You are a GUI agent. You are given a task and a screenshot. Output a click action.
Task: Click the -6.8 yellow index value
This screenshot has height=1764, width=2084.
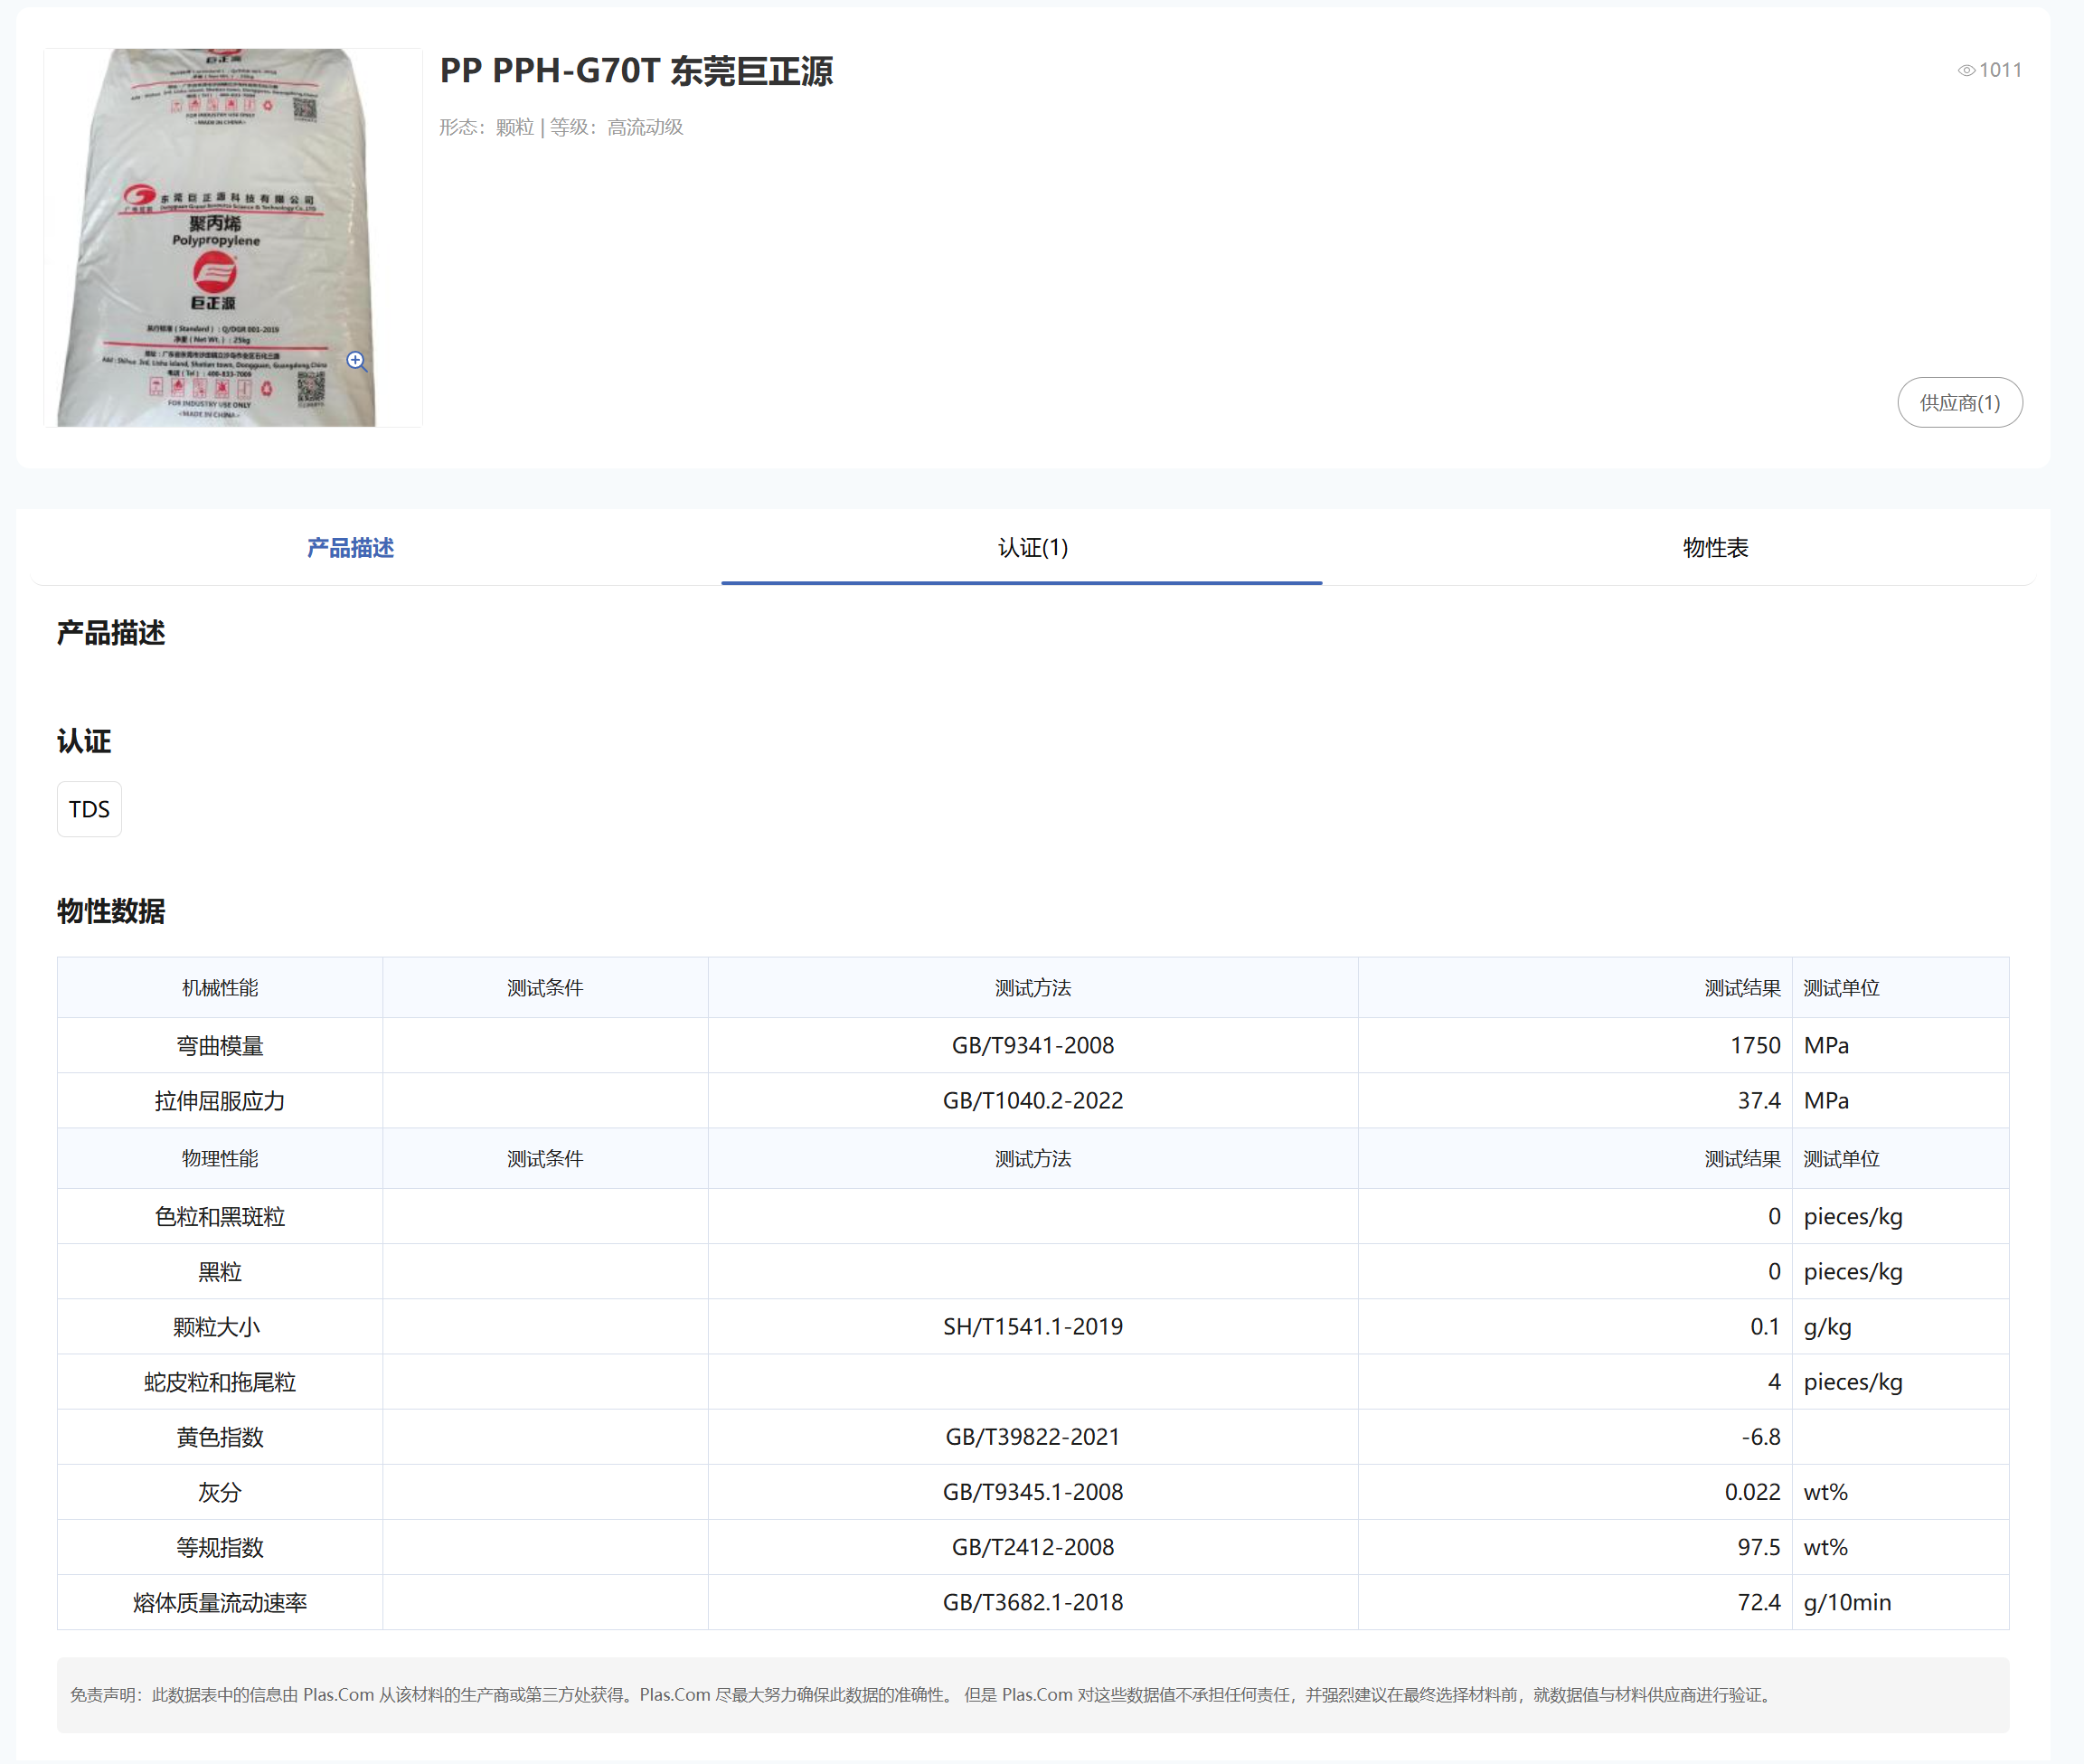click(x=1760, y=1436)
